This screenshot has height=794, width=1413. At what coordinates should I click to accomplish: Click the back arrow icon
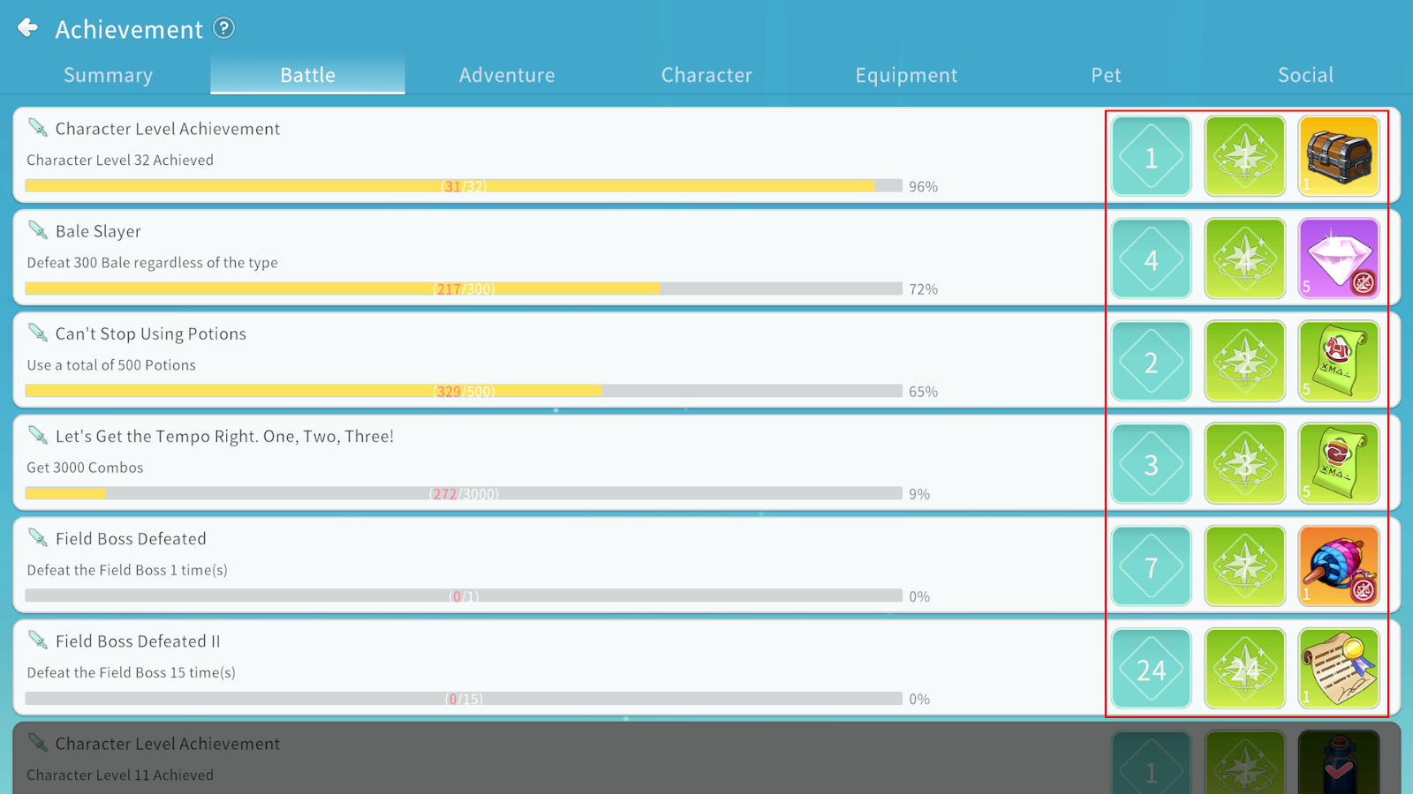point(28,28)
